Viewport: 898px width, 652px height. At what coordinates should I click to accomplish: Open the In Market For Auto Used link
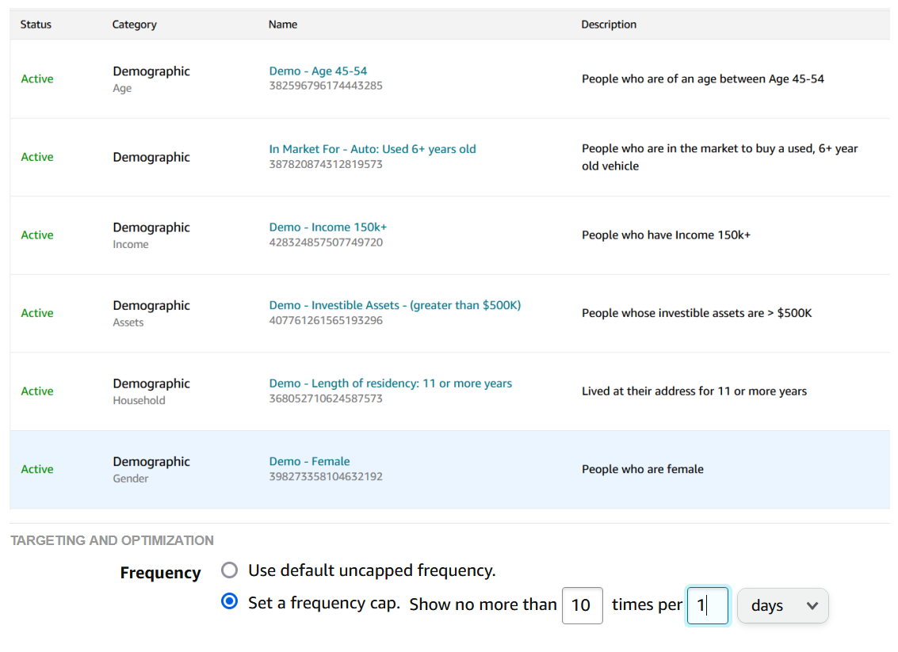[x=373, y=149]
